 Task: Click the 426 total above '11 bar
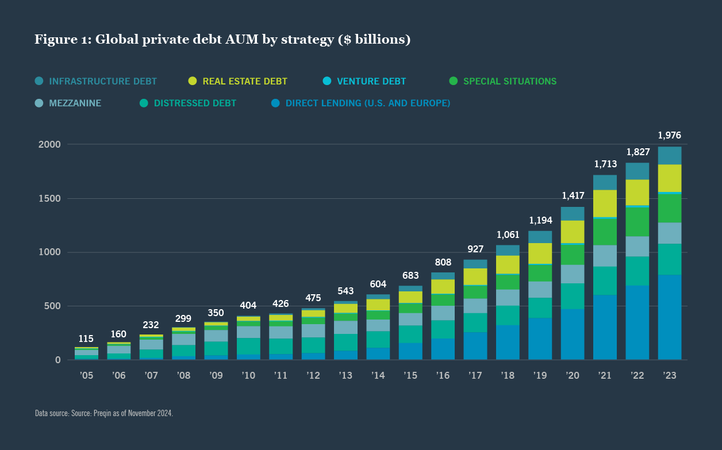pos(281,303)
